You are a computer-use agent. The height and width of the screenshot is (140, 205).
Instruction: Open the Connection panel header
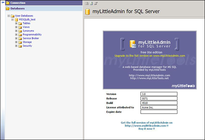pyautogui.click(x=44, y=3)
